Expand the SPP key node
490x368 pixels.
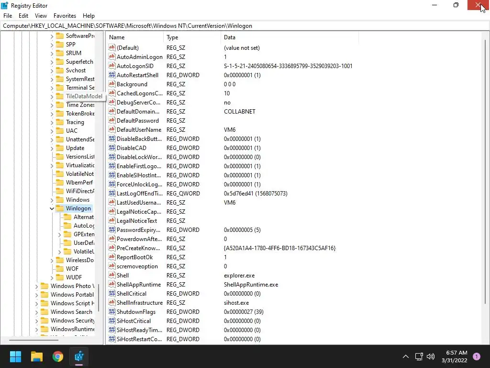point(52,45)
